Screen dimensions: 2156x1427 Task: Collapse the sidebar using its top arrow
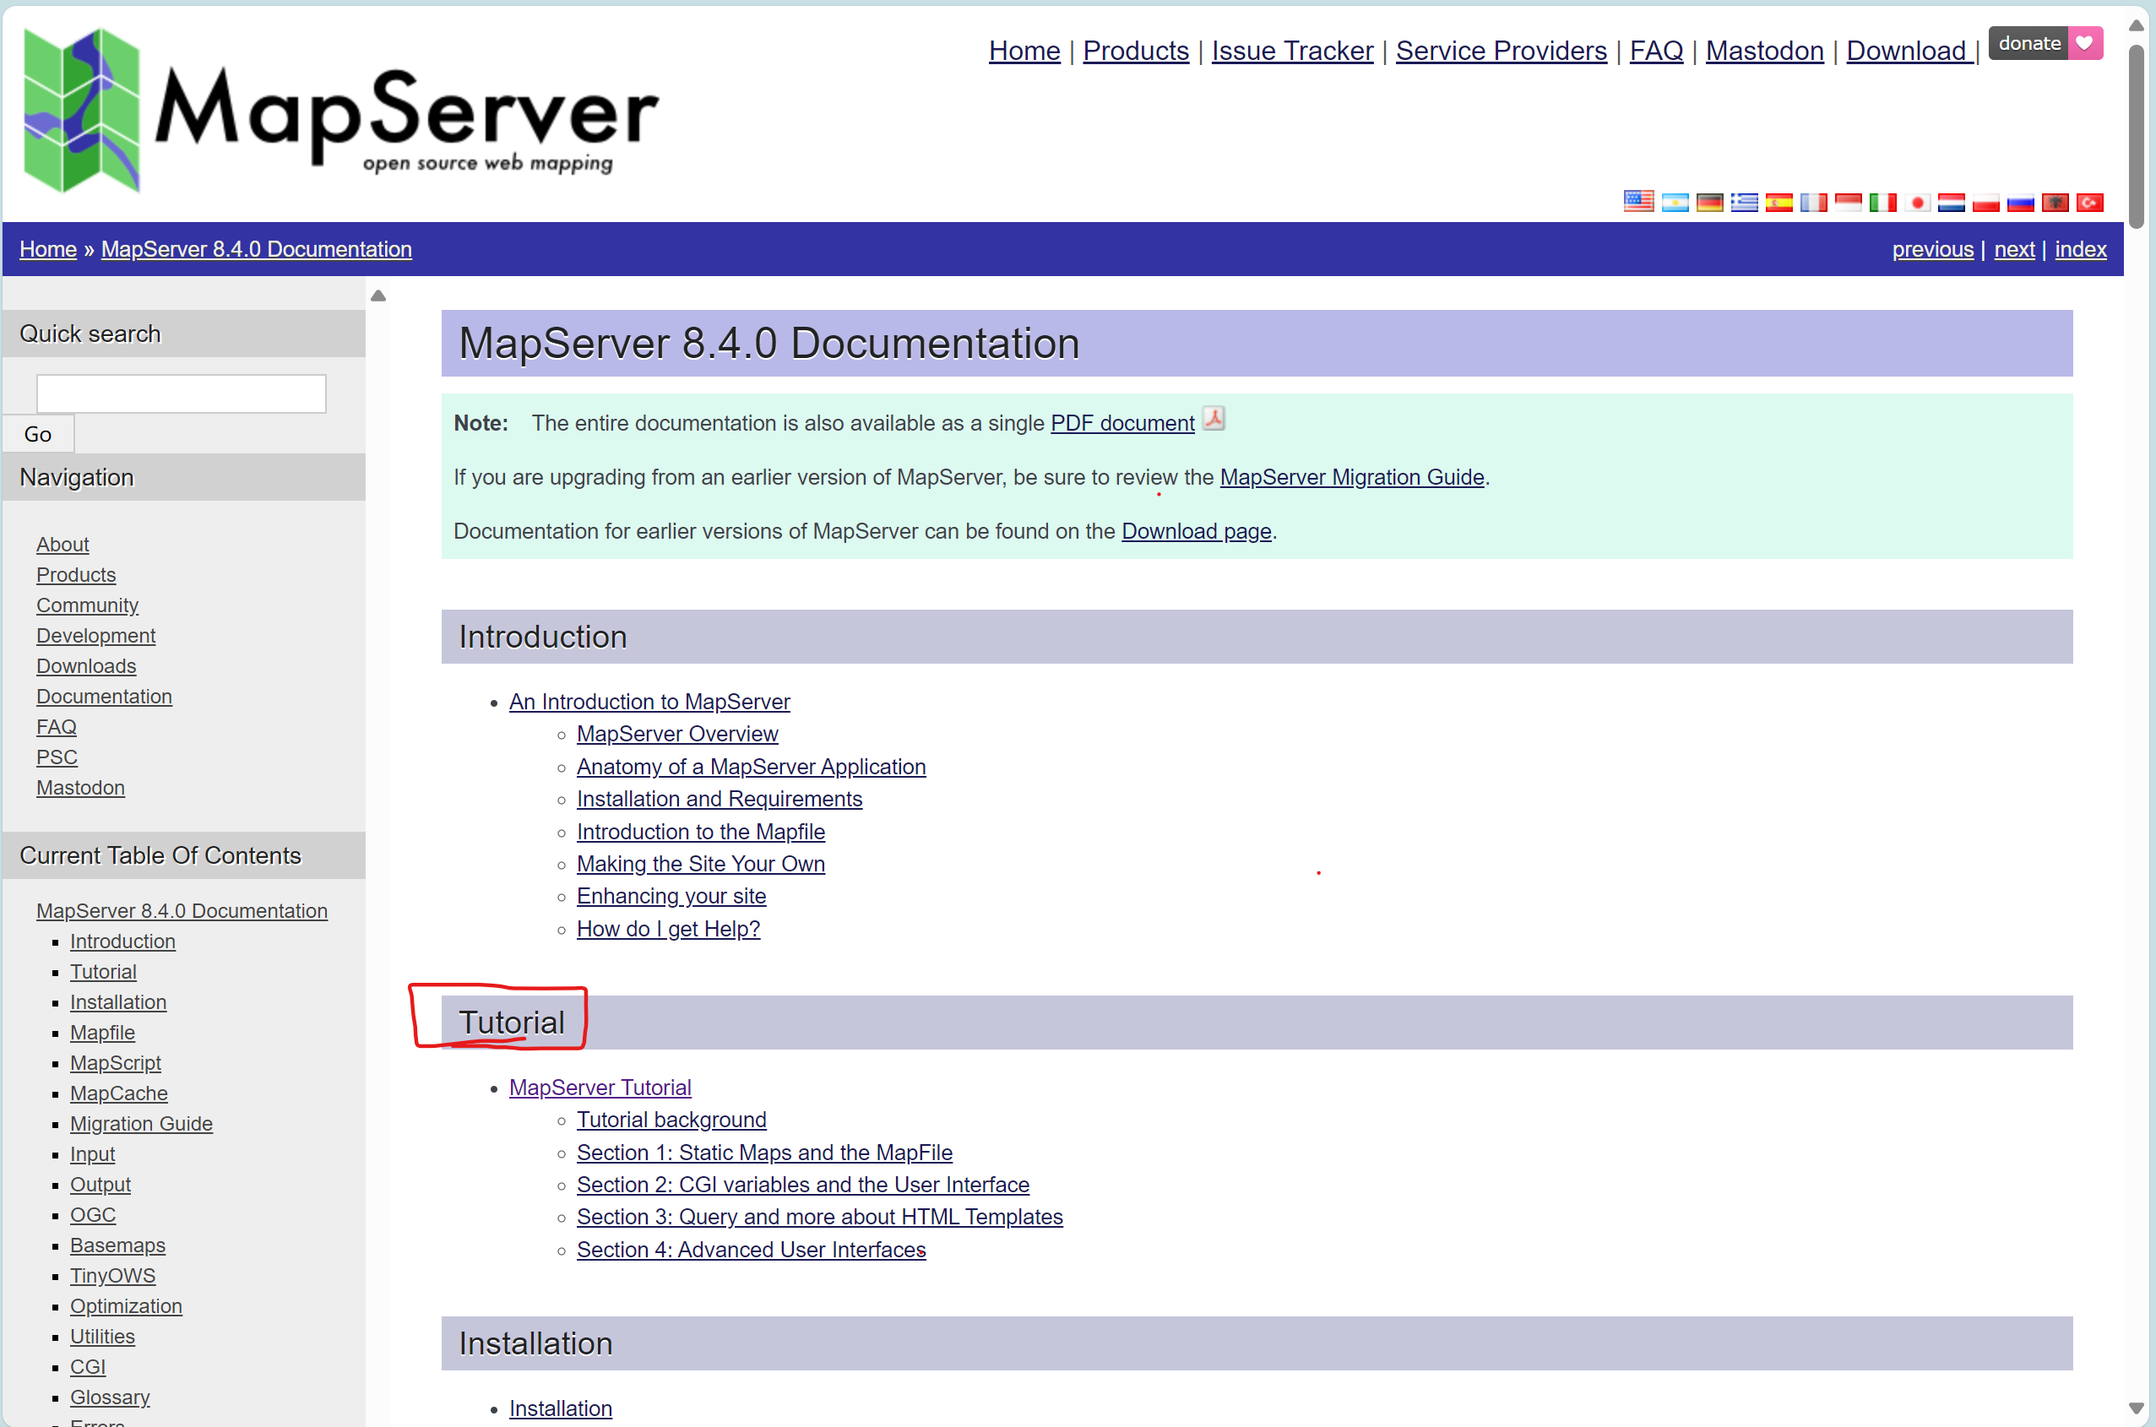pyautogui.click(x=378, y=296)
